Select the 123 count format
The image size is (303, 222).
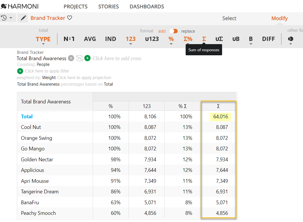click(131, 39)
